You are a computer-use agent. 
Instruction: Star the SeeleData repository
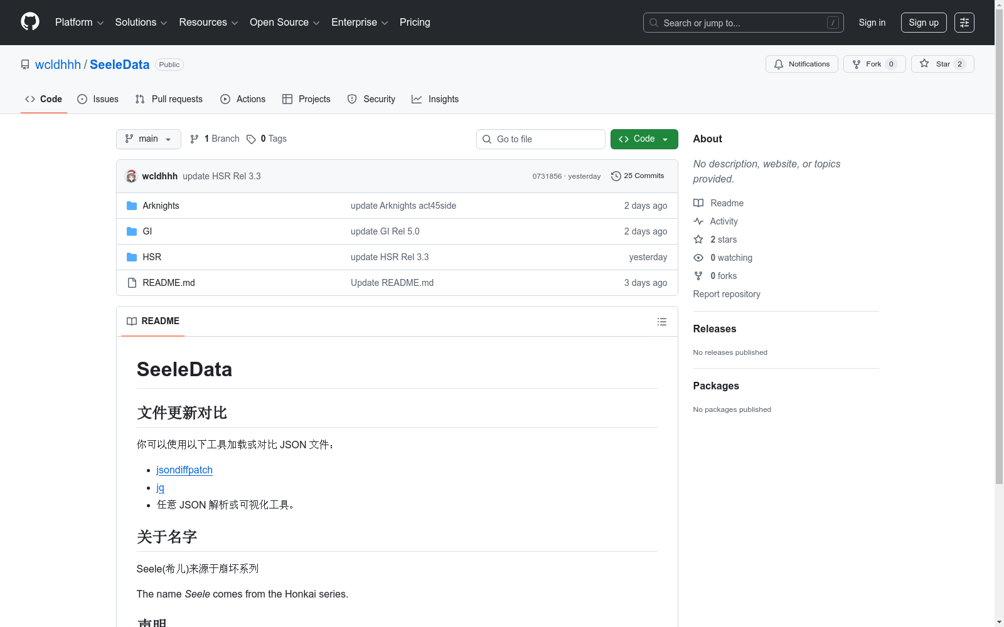(x=943, y=64)
